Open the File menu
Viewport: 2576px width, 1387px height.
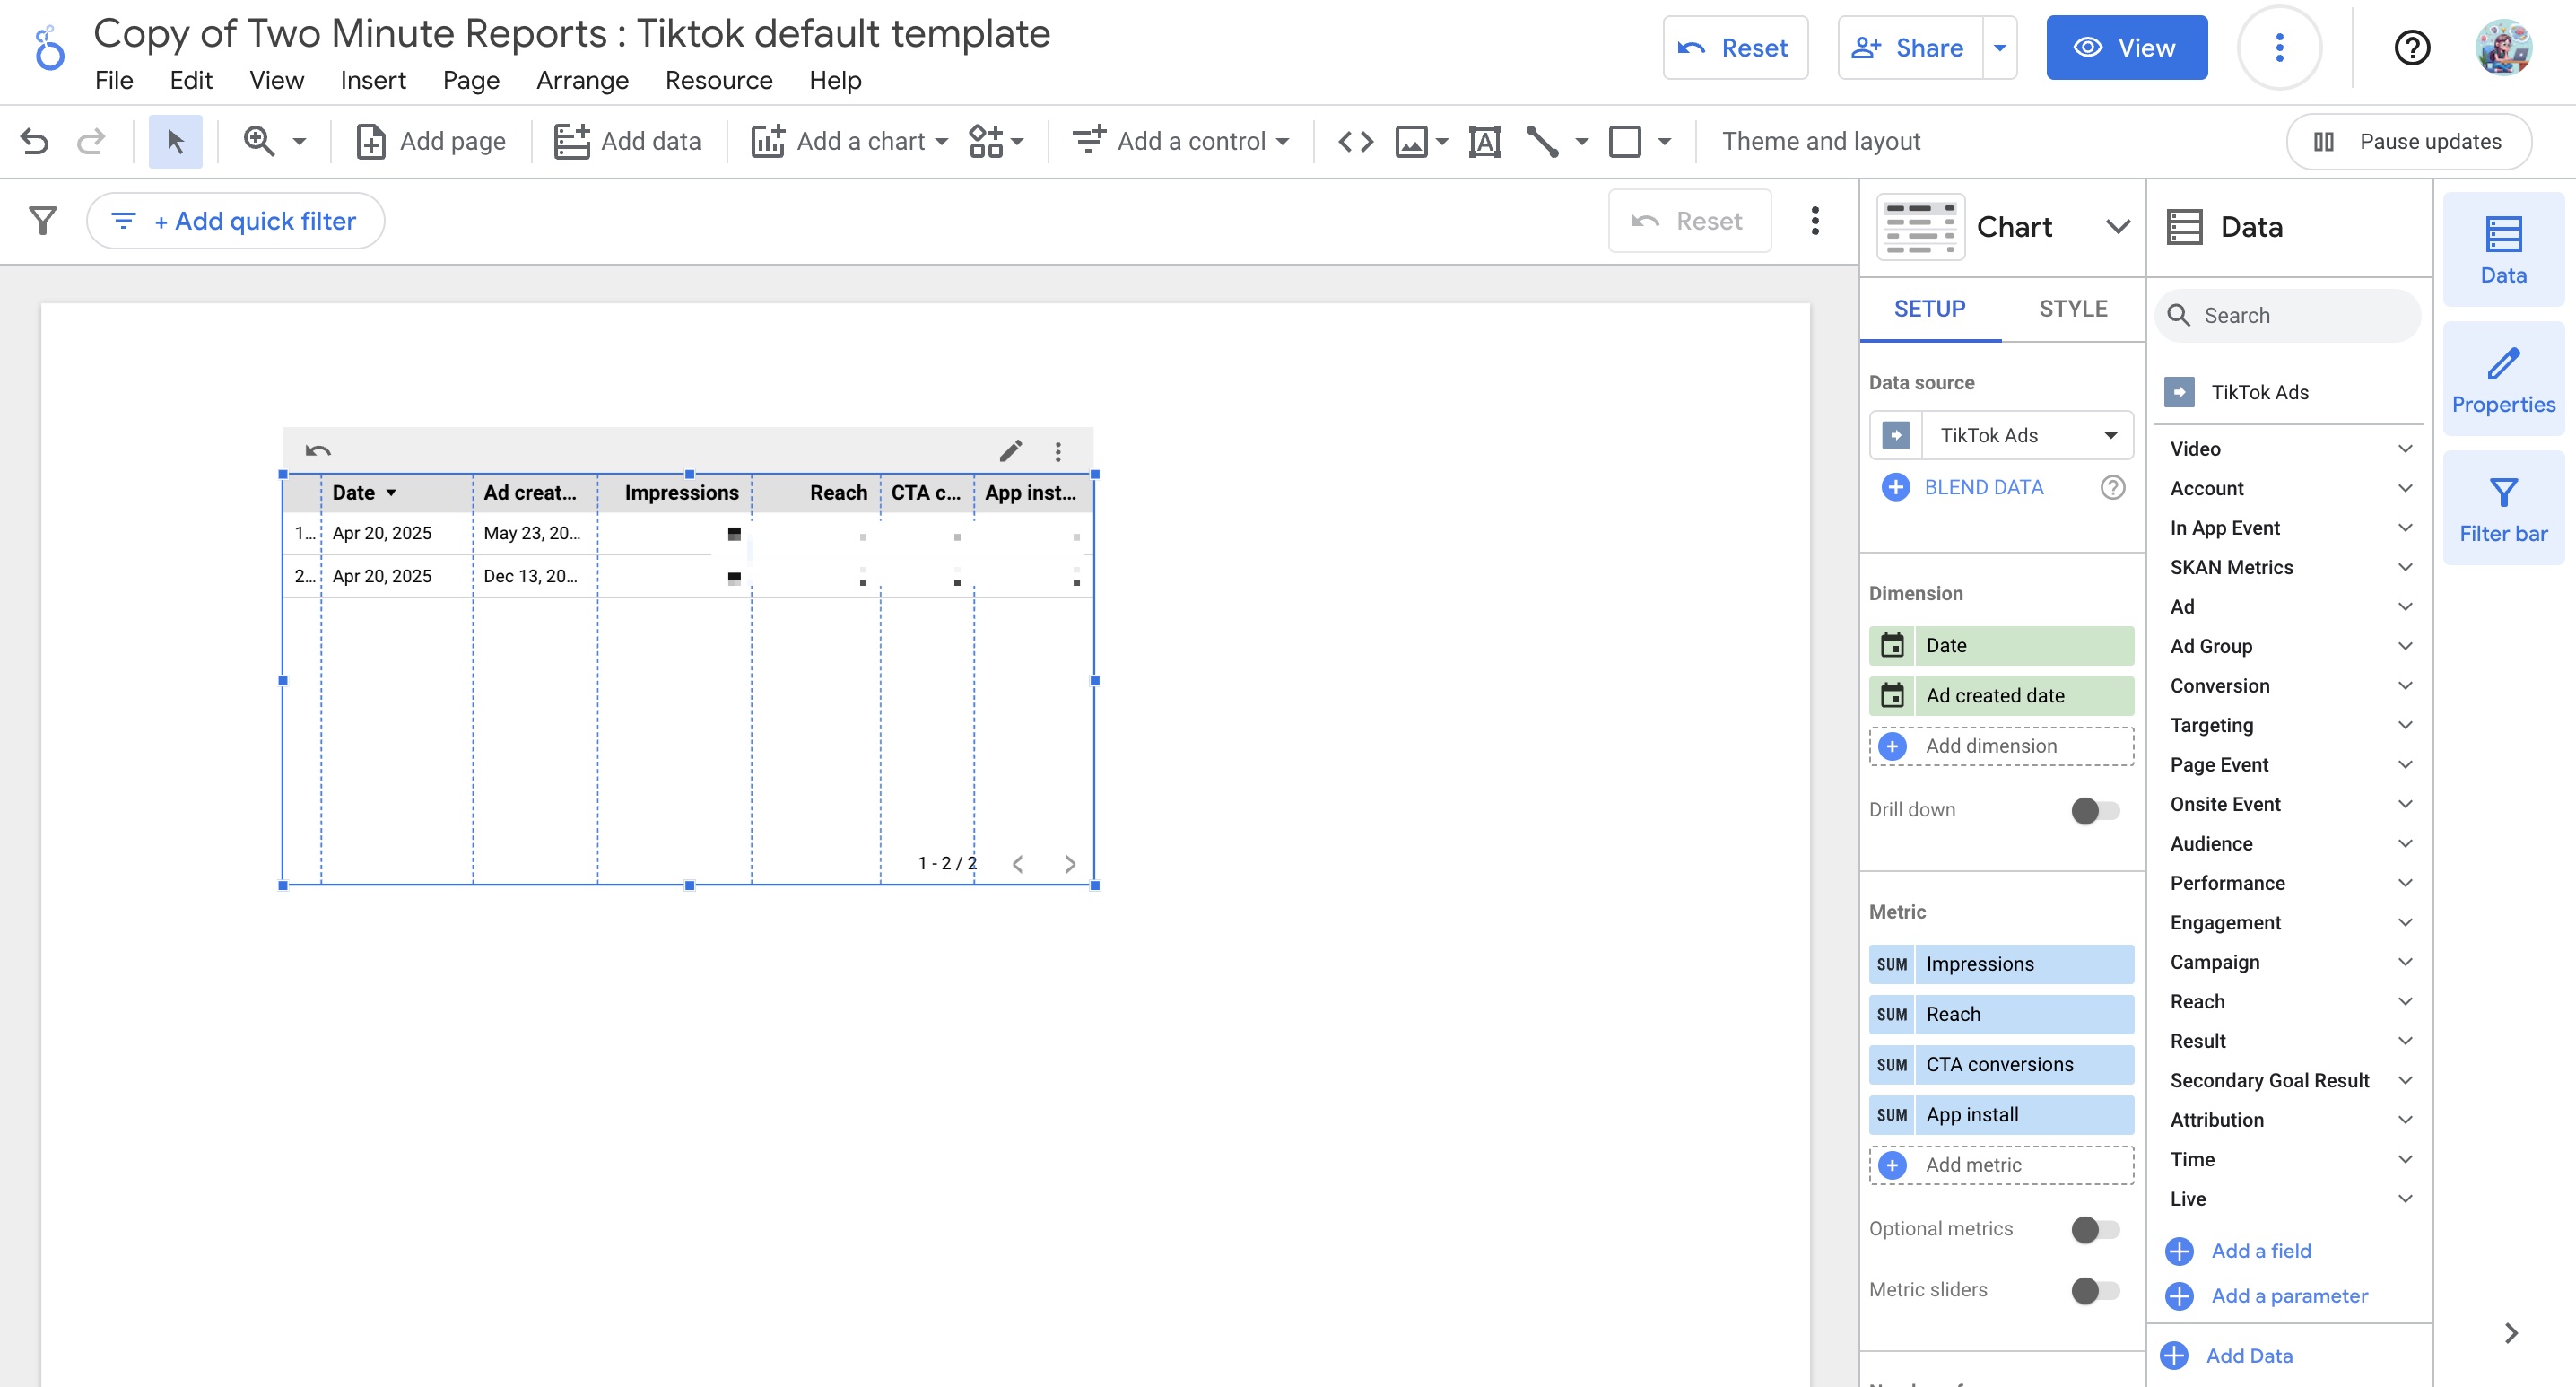114,80
